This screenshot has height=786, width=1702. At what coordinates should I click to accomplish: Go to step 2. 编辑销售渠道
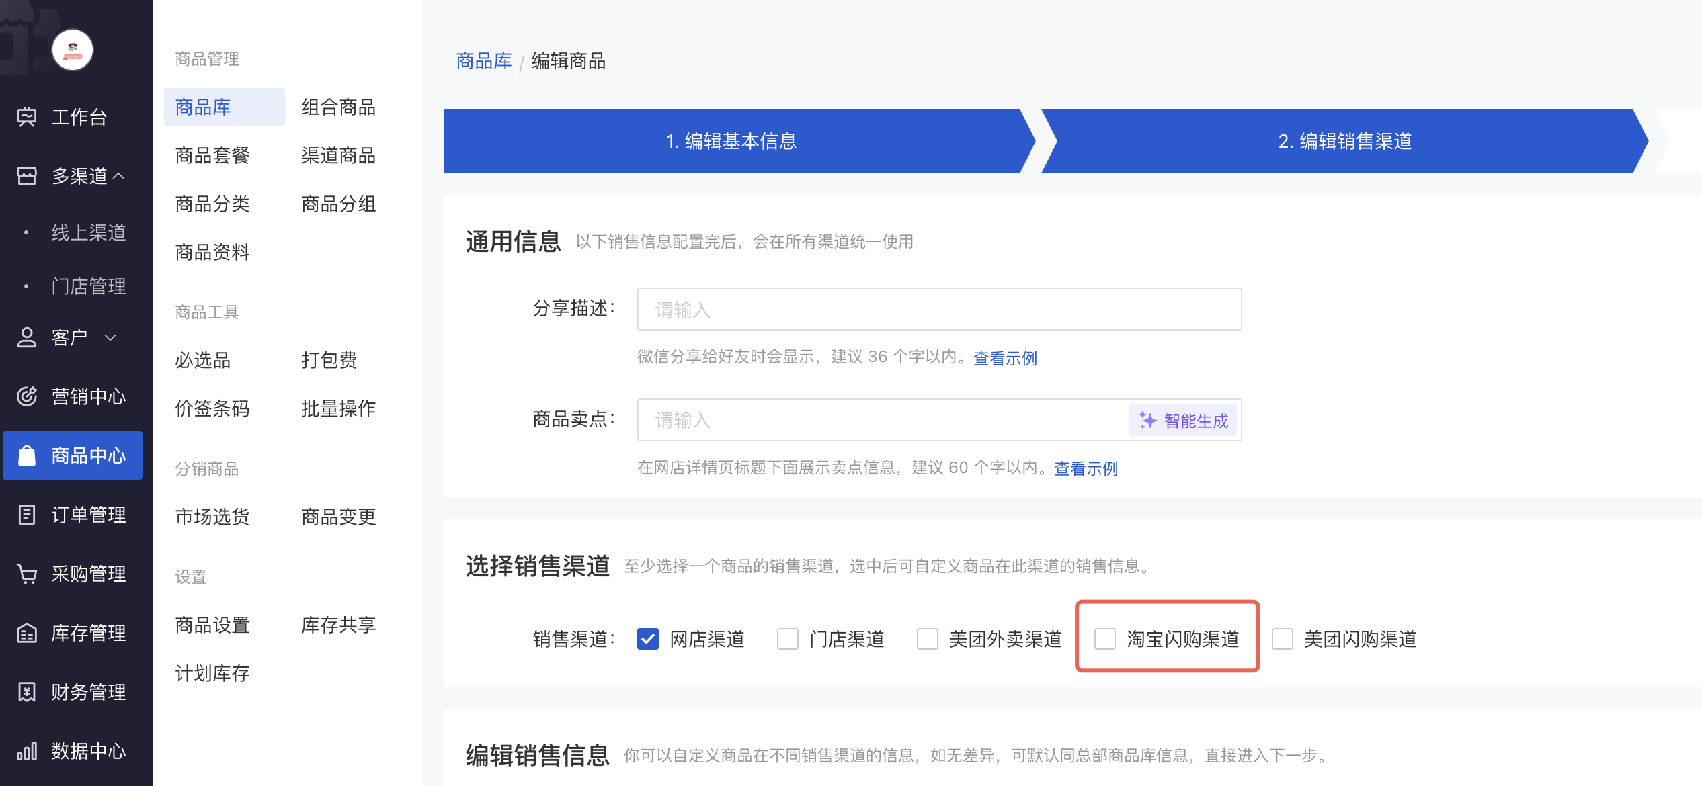coord(1344,141)
